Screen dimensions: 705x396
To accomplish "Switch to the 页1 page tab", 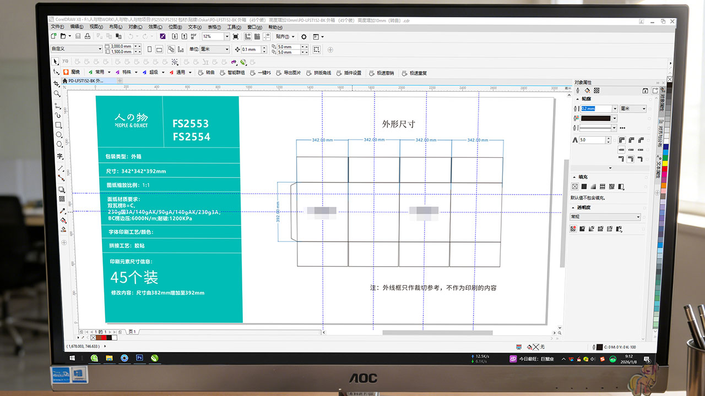I will (132, 332).
